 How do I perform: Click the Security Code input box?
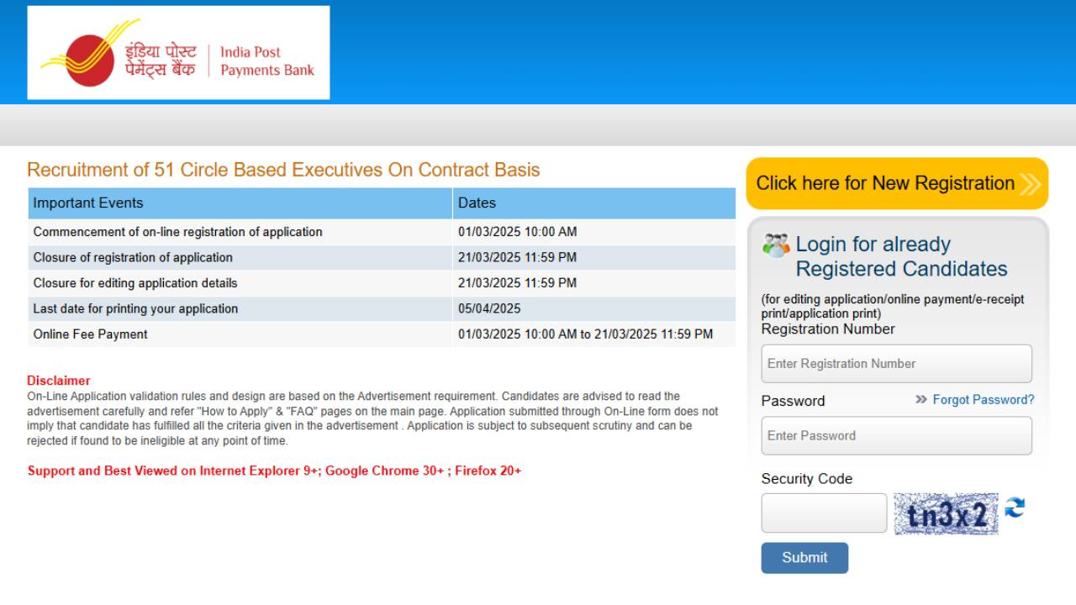[x=824, y=513]
